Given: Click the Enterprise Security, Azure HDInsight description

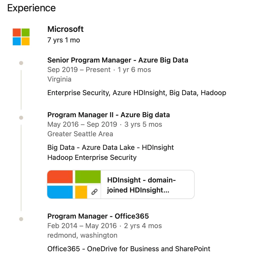Looking at the screenshot, I should (x=137, y=93).
